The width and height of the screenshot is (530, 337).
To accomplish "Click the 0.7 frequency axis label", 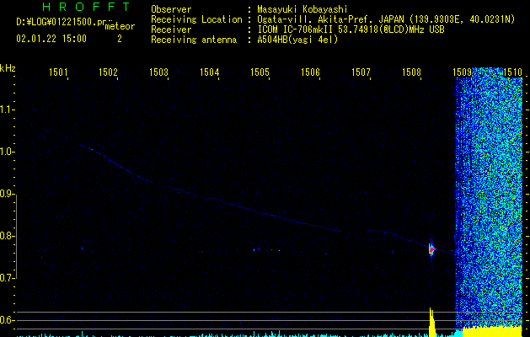I will click(6, 278).
